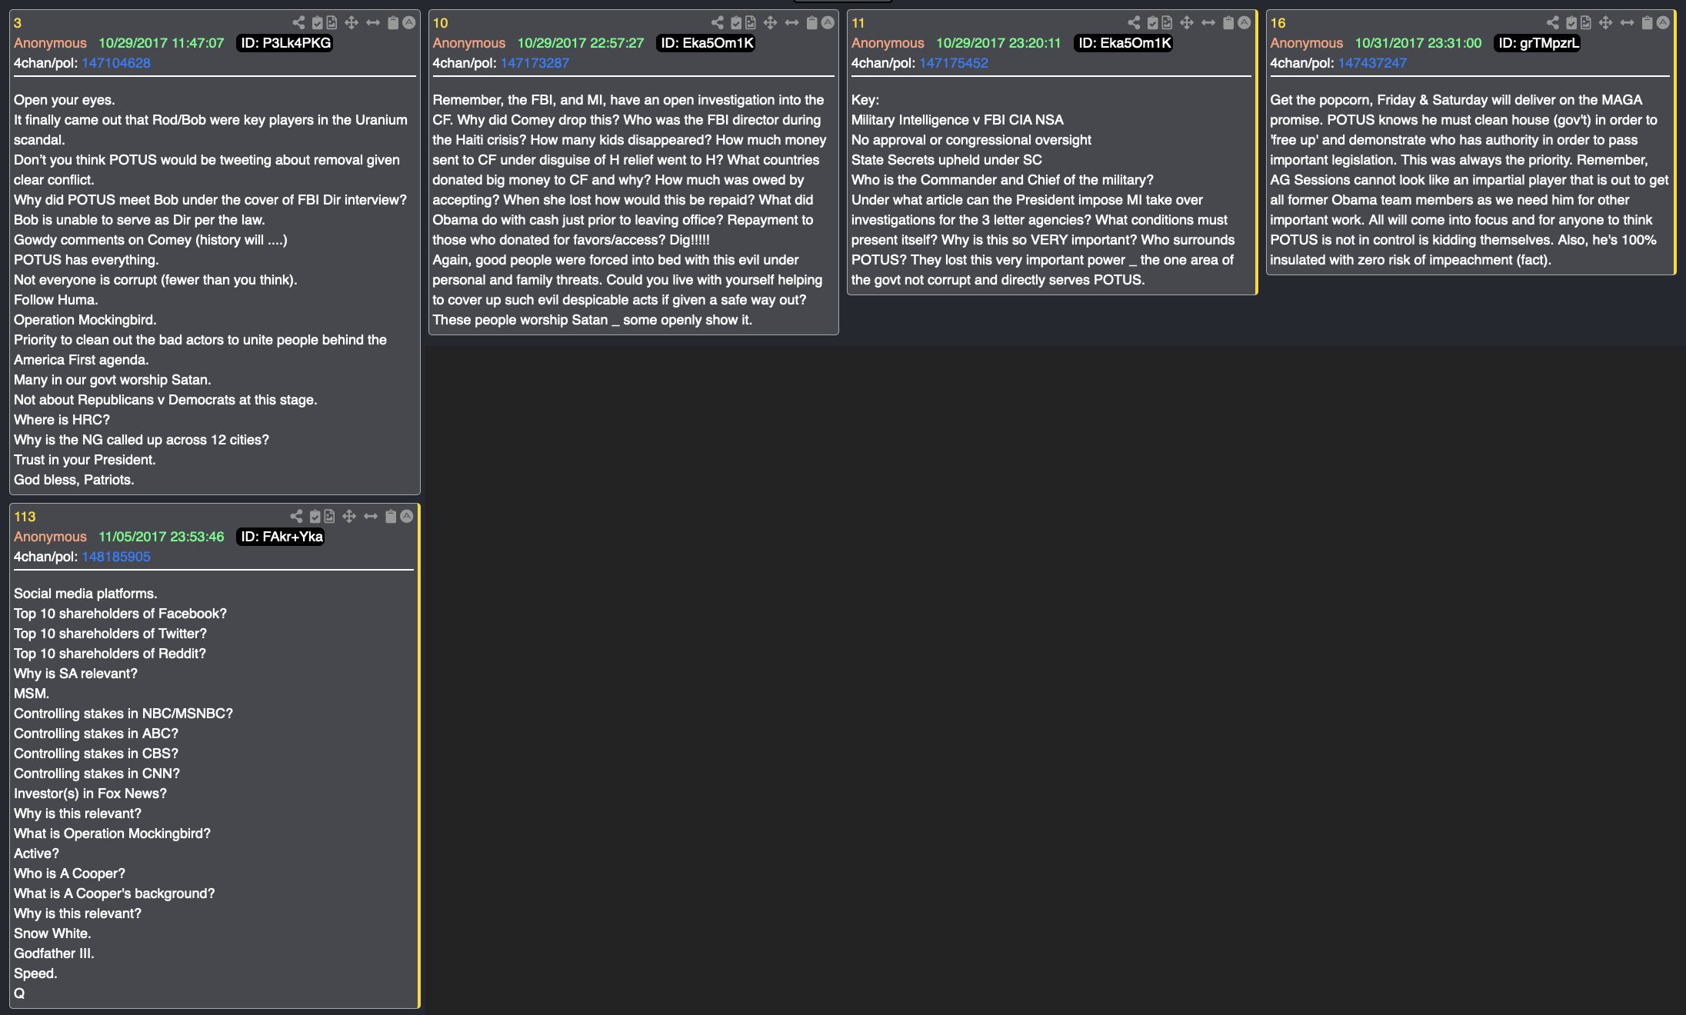Viewport: 1686px width, 1015px height.
Task: Click the share icon on post 3
Action: point(298,23)
